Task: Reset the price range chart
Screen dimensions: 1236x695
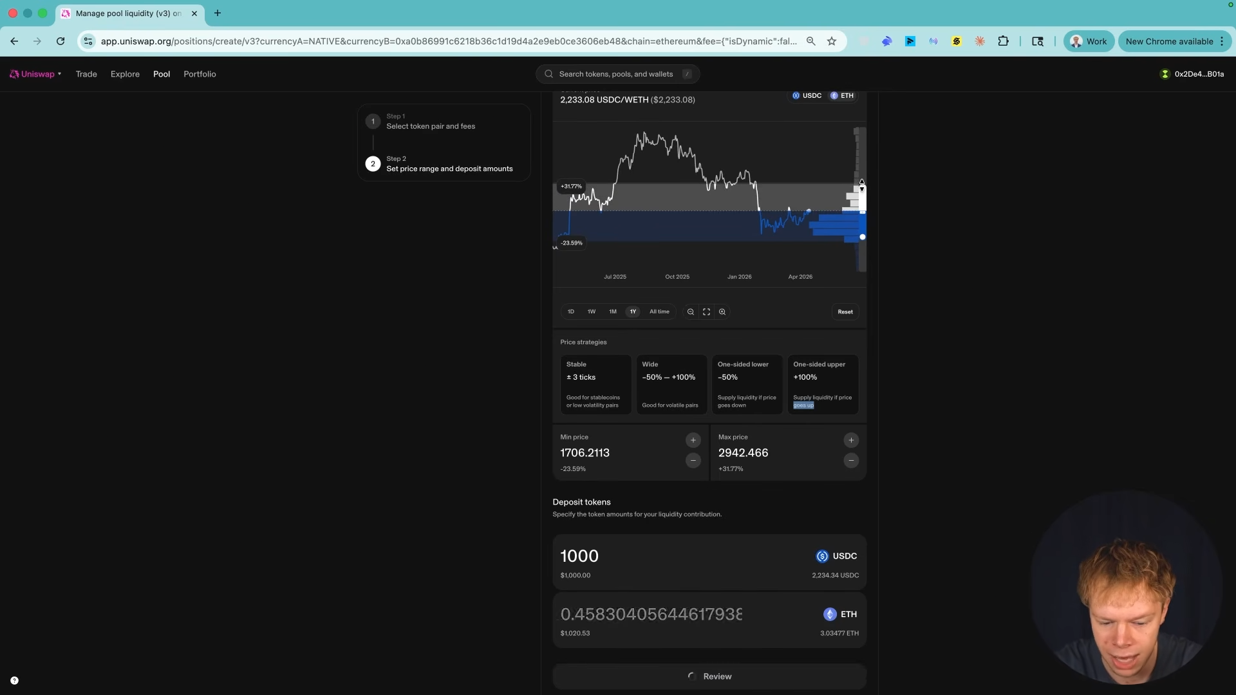Action: (845, 312)
